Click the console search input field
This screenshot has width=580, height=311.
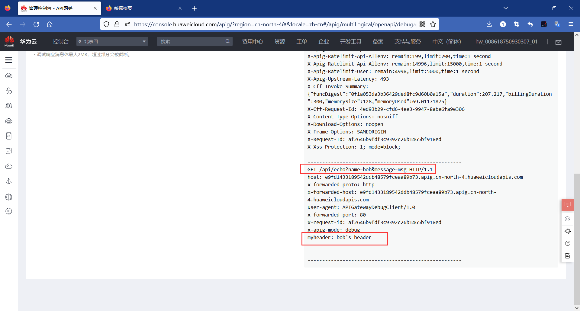195,41
